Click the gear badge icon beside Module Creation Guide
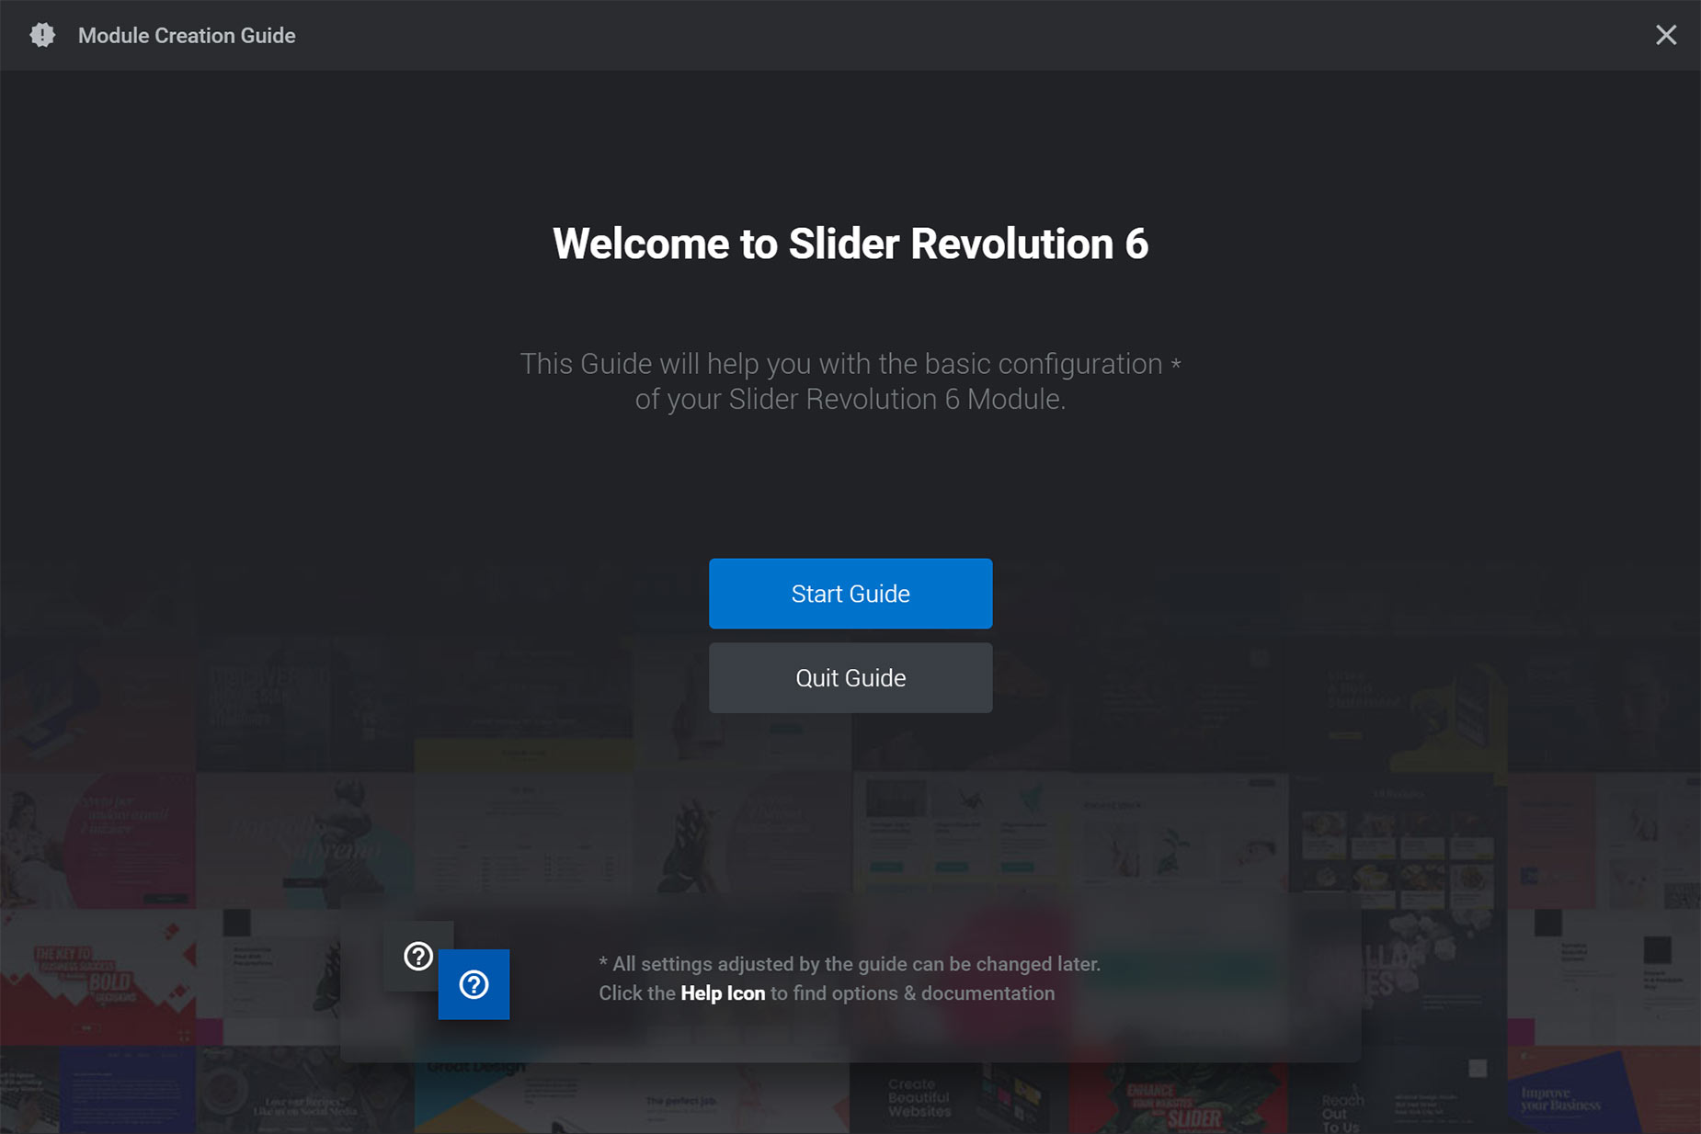The height and width of the screenshot is (1134, 1701). (x=42, y=35)
